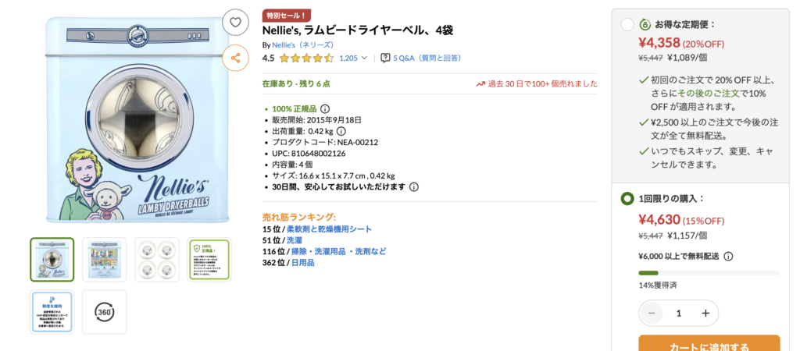The image size is (800, 351).
Task: Click info icon beside ¥6,000 free shipping
Action: point(728,256)
